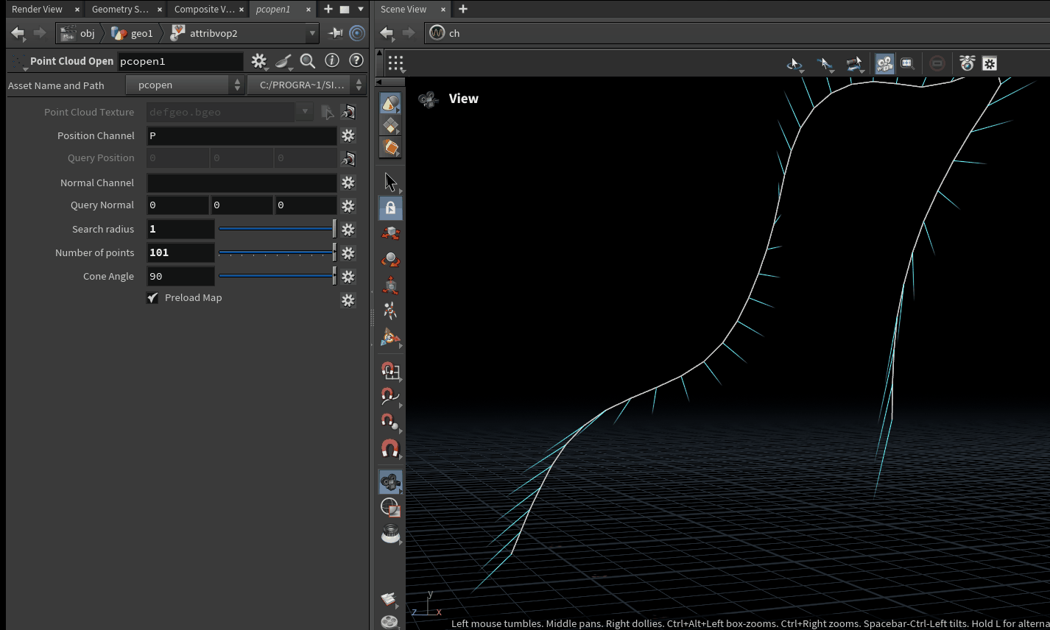Click the construction plane globe icon

390,507
